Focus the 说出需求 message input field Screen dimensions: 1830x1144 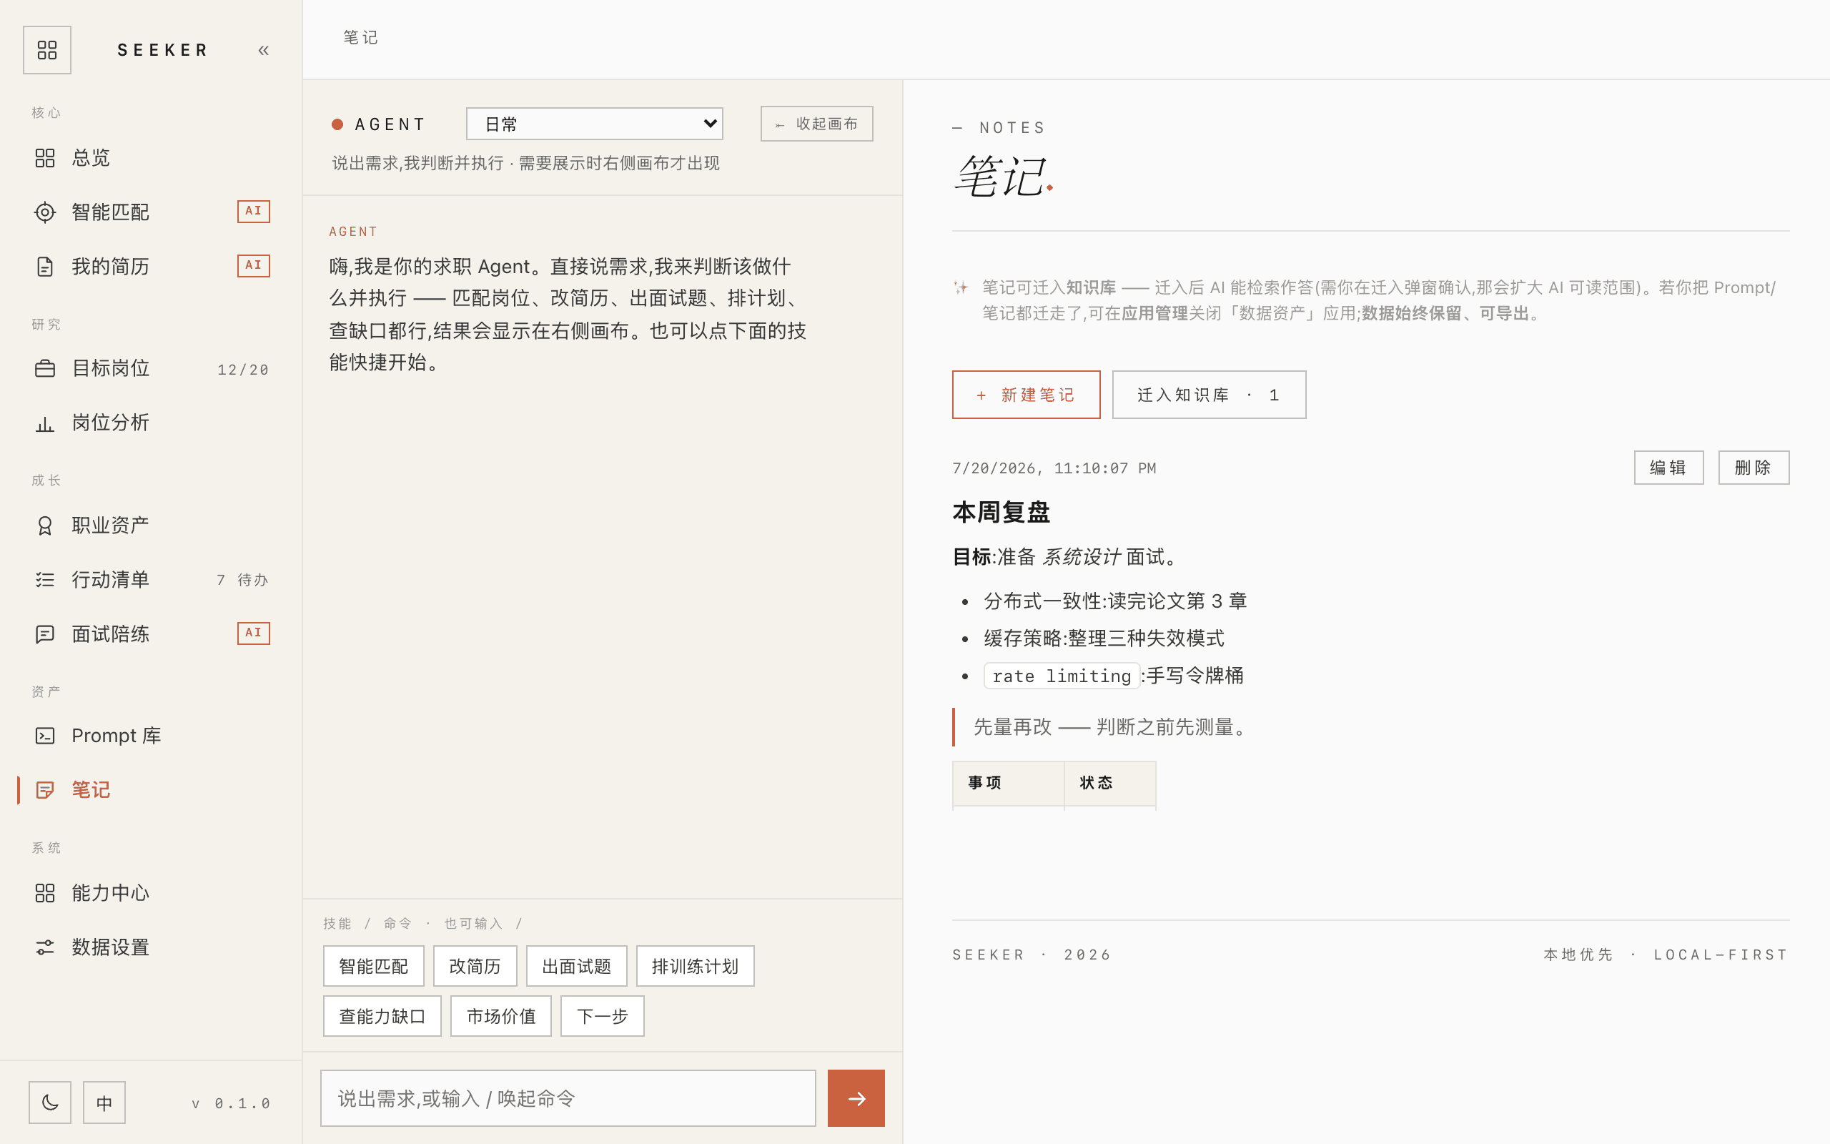[x=568, y=1098]
